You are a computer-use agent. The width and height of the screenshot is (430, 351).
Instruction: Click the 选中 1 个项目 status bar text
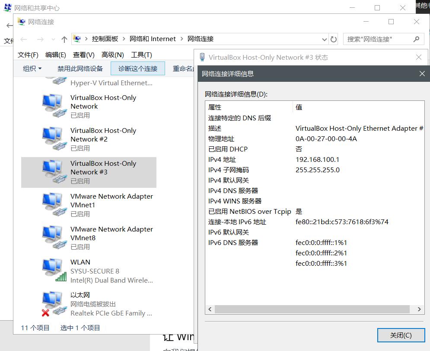tap(80, 328)
